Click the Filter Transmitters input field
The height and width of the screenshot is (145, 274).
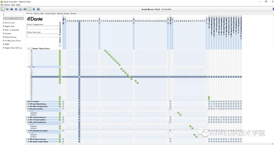[42, 27]
